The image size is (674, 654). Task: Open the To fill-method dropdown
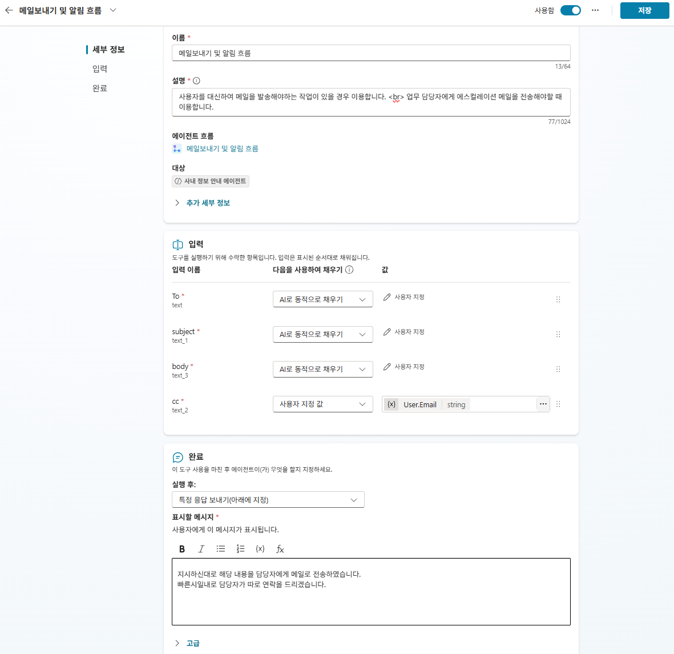coord(323,299)
